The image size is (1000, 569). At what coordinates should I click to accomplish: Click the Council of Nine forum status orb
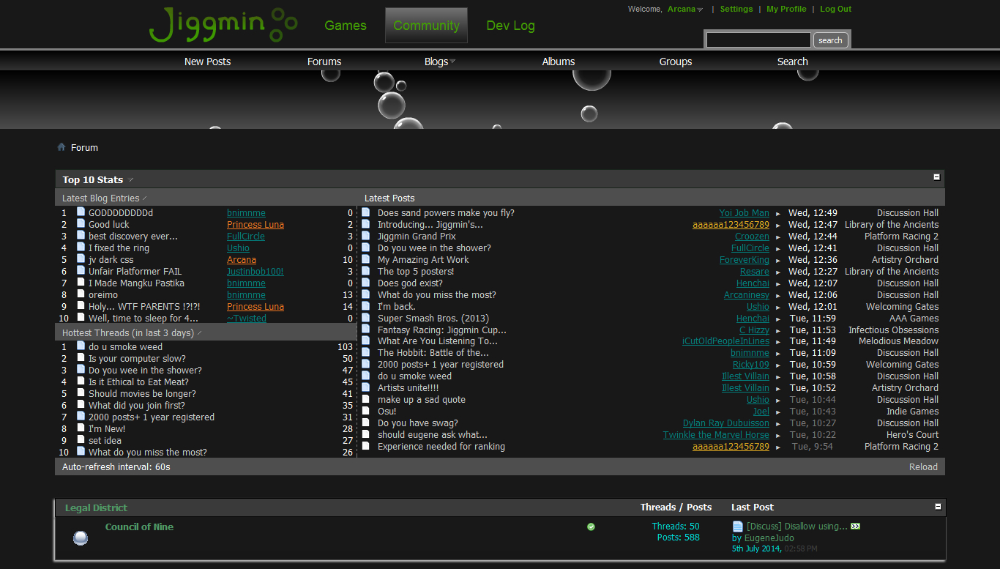coord(81,538)
